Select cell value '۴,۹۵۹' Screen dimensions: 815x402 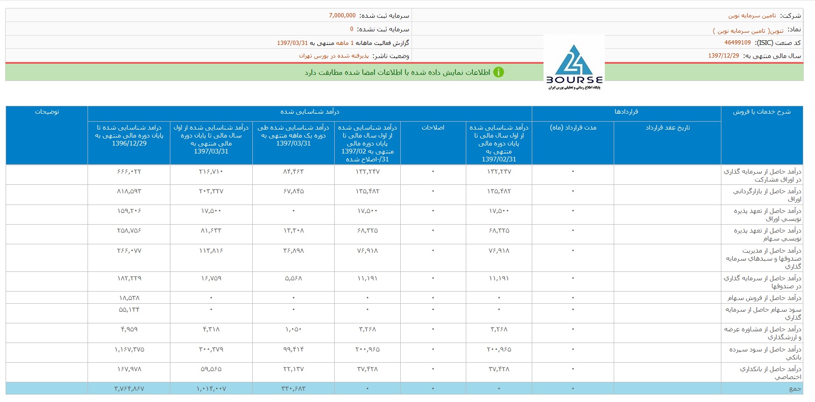(129, 329)
